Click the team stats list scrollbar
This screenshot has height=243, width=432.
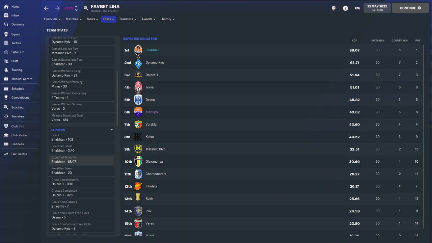[117, 98]
